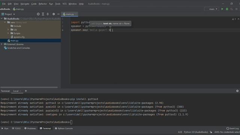Click the warnings indicator in editor corner

234,19
